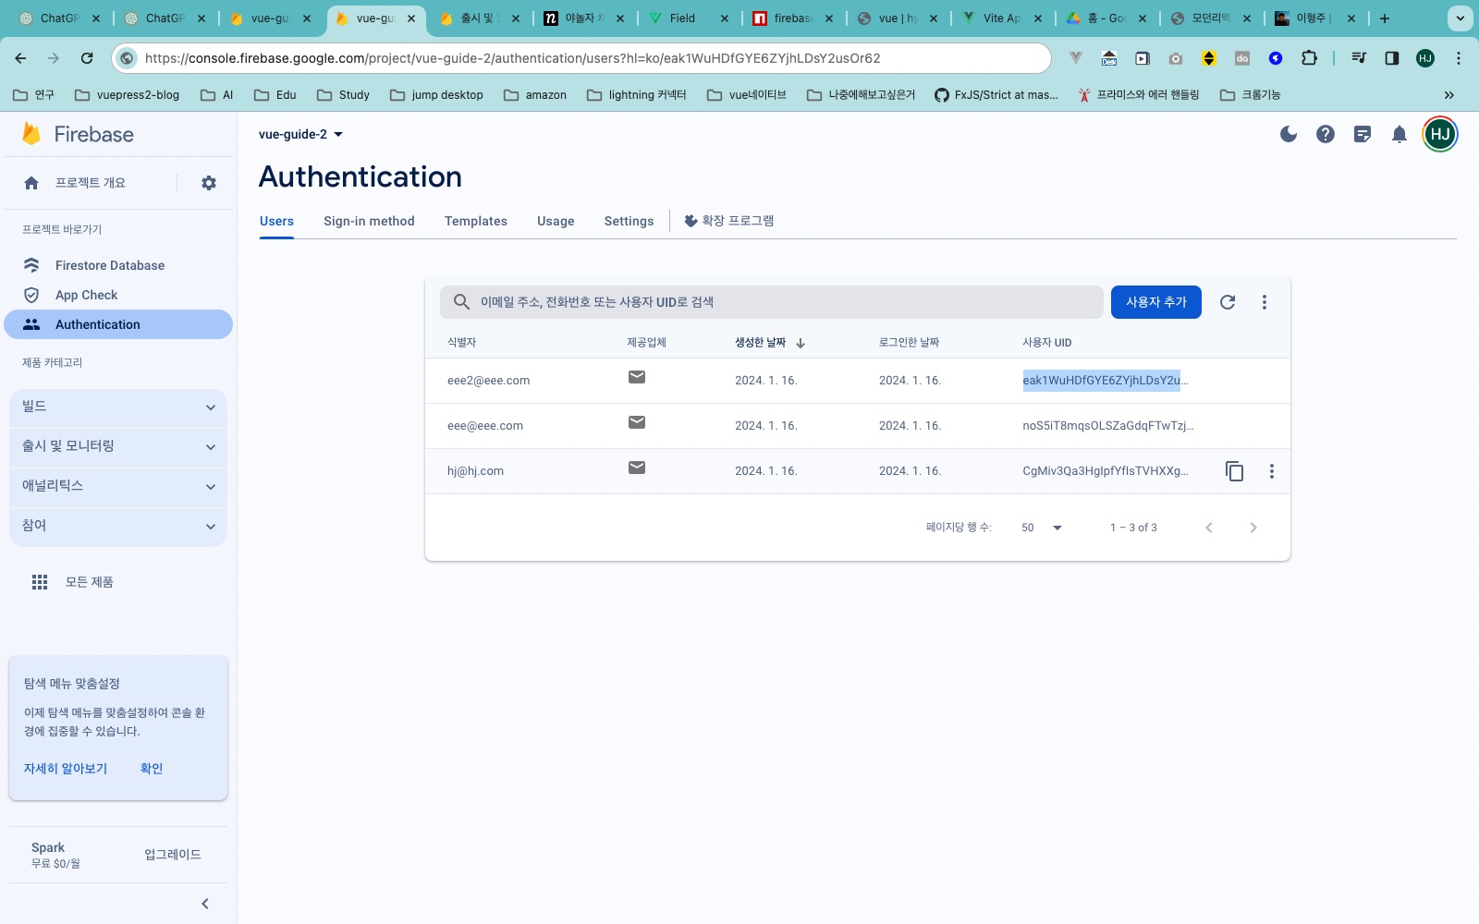
Task: Click 확인 in navigation customization card
Action: (152, 769)
